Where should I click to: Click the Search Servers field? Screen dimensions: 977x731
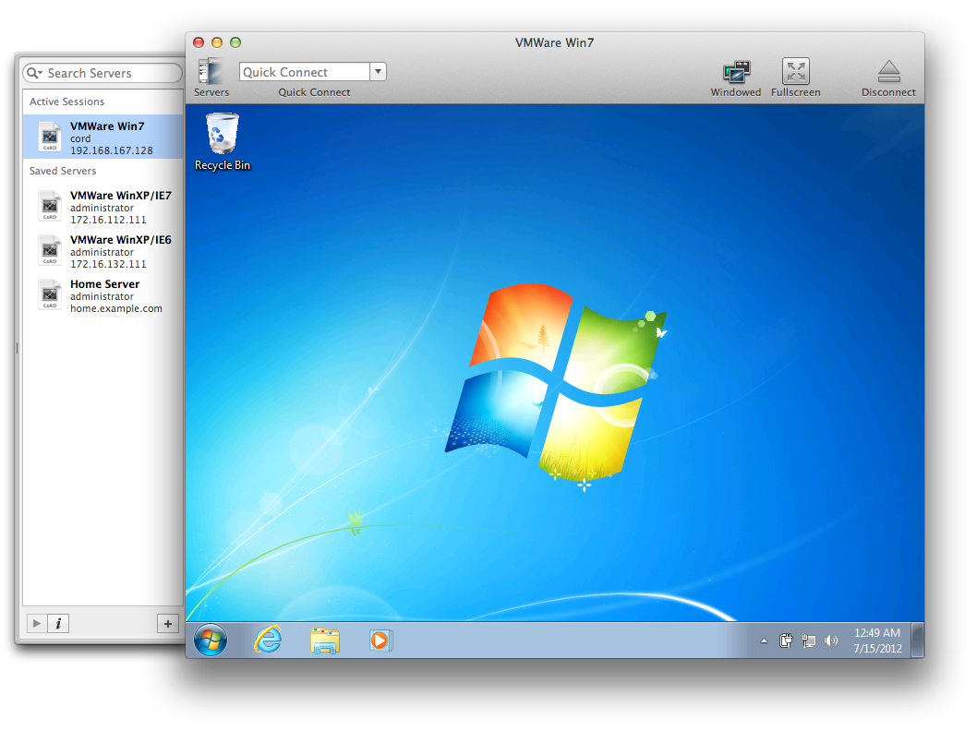click(103, 73)
